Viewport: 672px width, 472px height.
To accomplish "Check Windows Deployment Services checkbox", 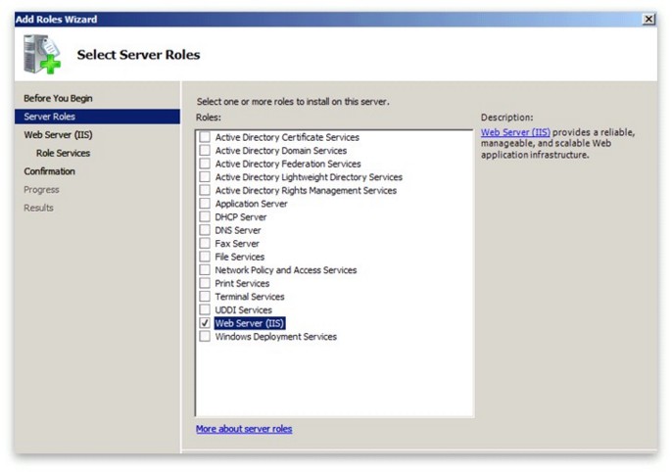I will pyautogui.click(x=205, y=336).
